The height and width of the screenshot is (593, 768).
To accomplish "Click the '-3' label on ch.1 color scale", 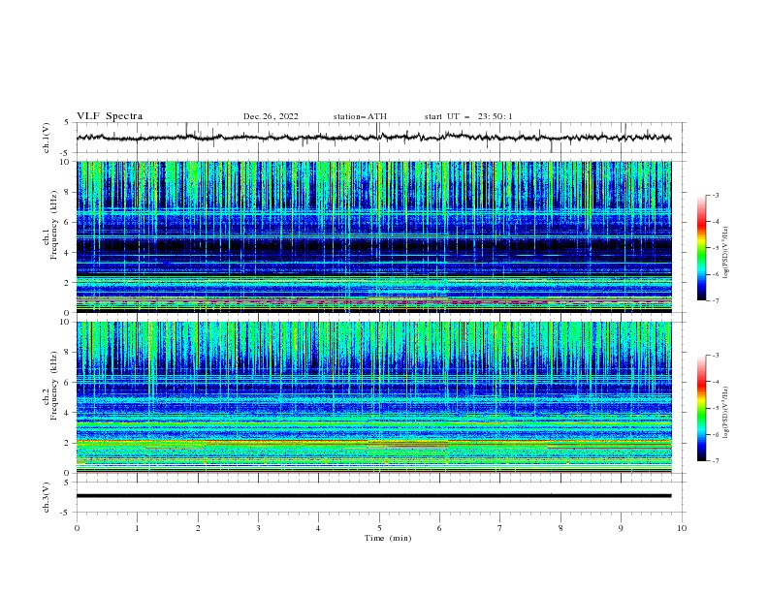I will pyautogui.click(x=715, y=195).
